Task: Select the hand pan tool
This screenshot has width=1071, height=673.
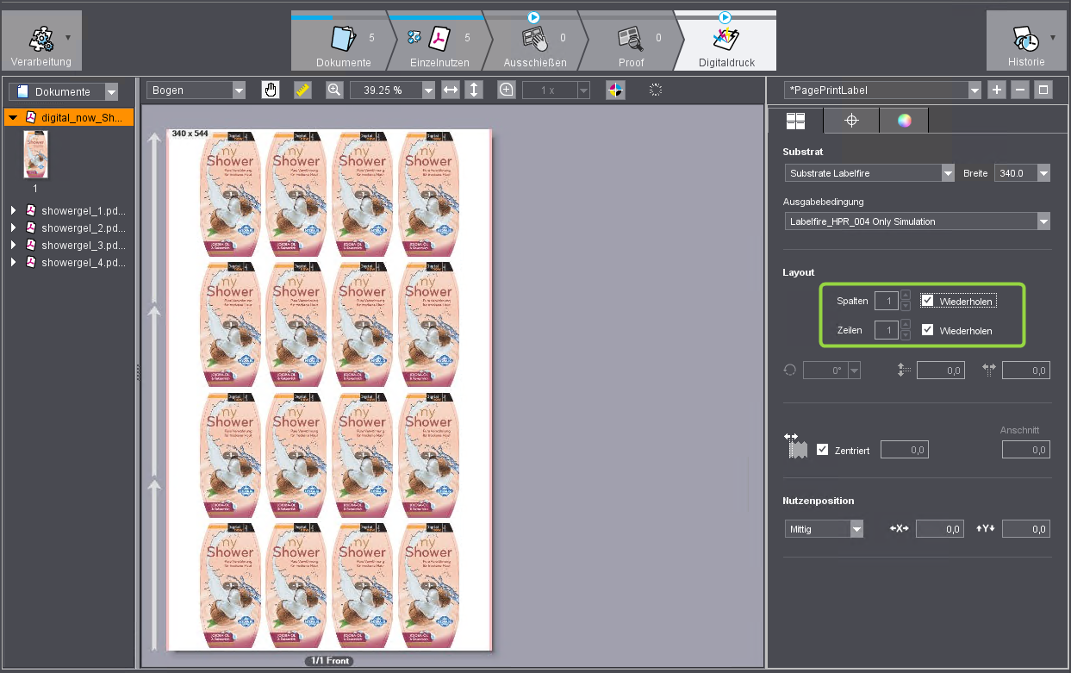Action: pyautogui.click(x=270, y=89)
